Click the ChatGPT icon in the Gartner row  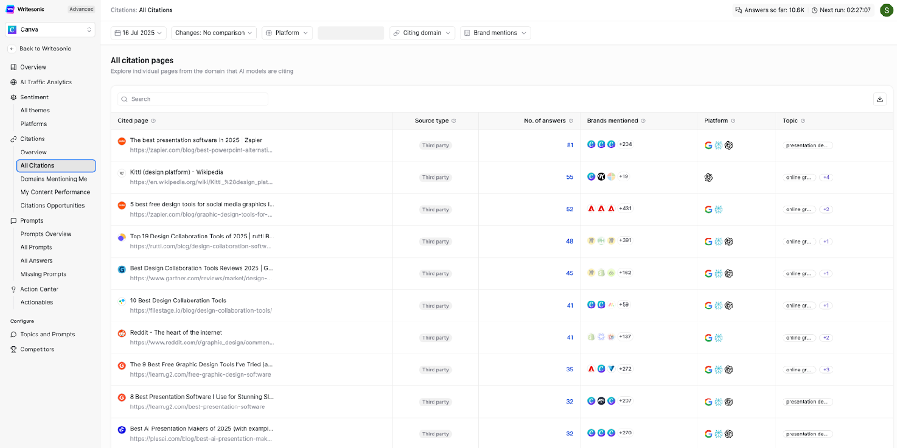click(x=729, y=273)
